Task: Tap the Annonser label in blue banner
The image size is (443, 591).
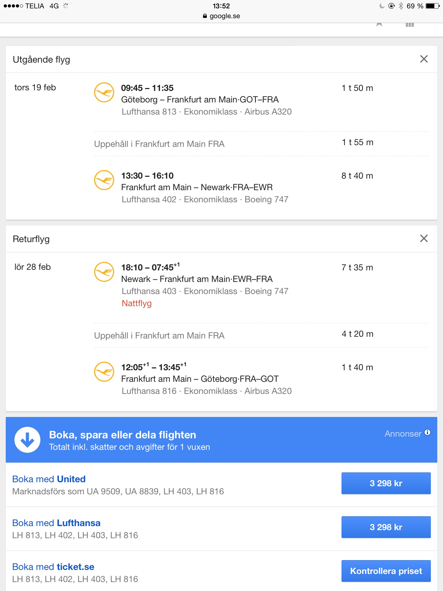Action: [403, 434]
